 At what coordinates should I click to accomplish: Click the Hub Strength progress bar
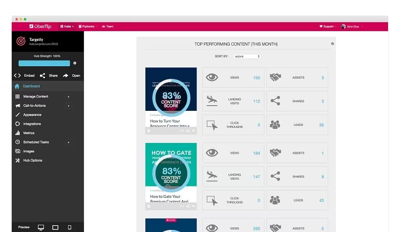(44, 63)
